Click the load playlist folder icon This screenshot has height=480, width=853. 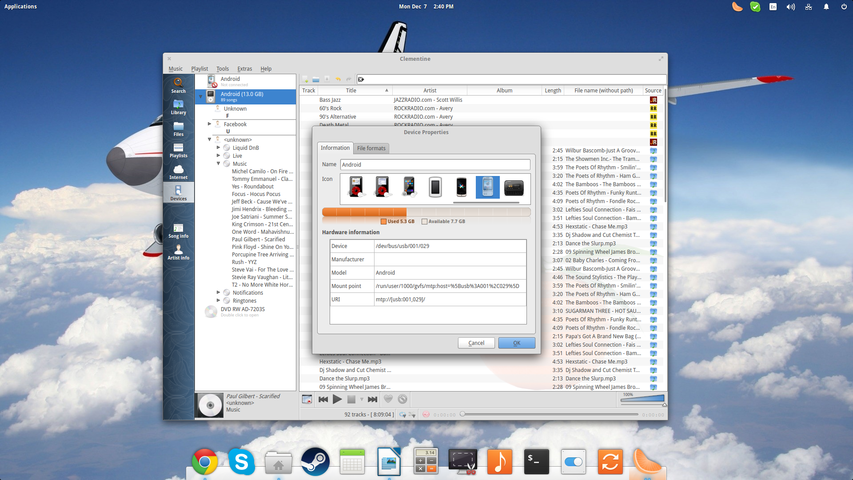tap(316, 79)
